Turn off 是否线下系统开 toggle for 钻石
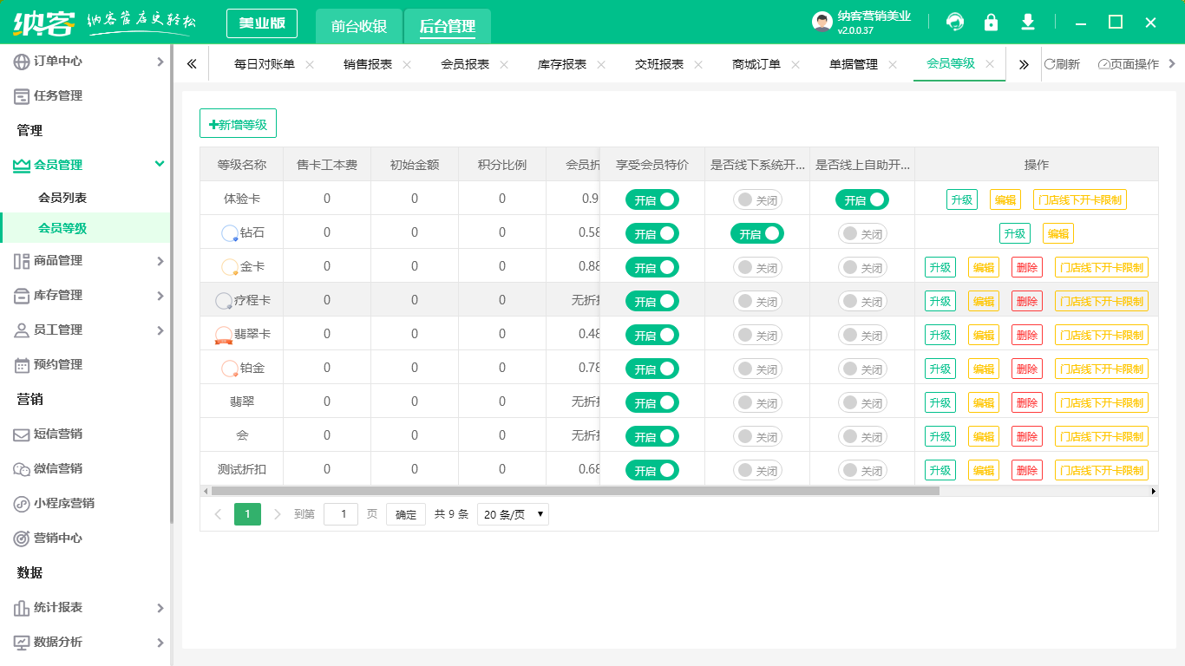1185x666 pixels. tap(756, 232)
